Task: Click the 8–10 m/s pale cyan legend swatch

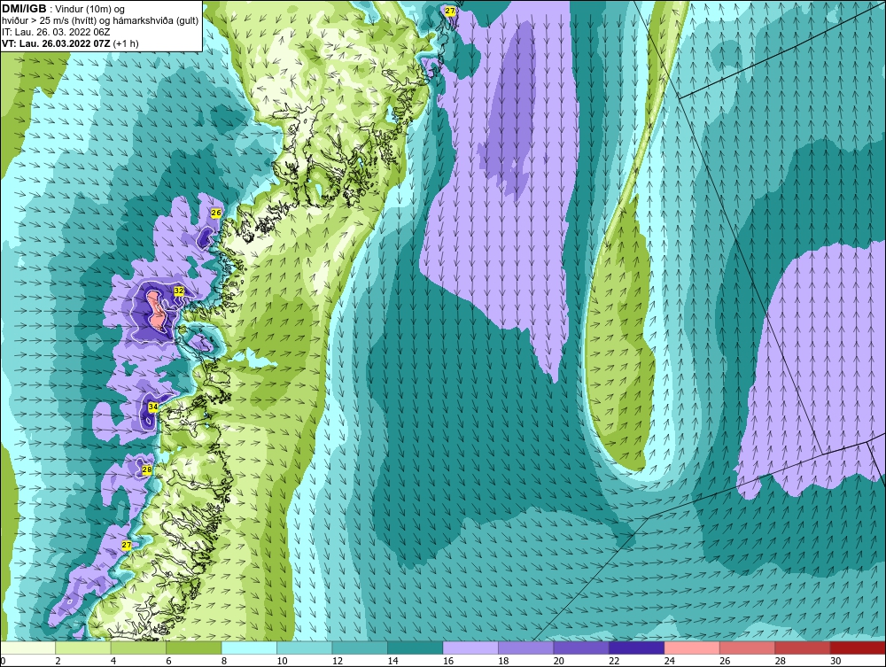Action: click(249, 648)
